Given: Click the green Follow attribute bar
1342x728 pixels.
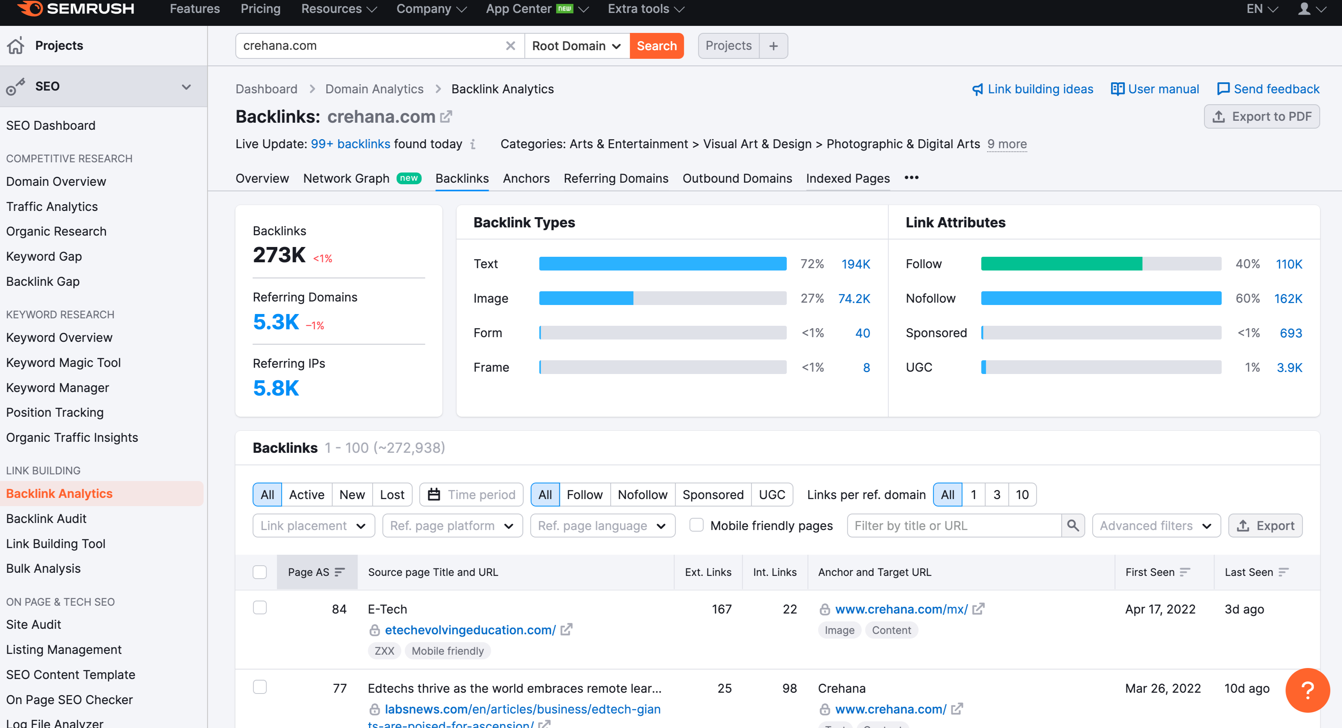Looking at the screenshot, I should 1061,263.
